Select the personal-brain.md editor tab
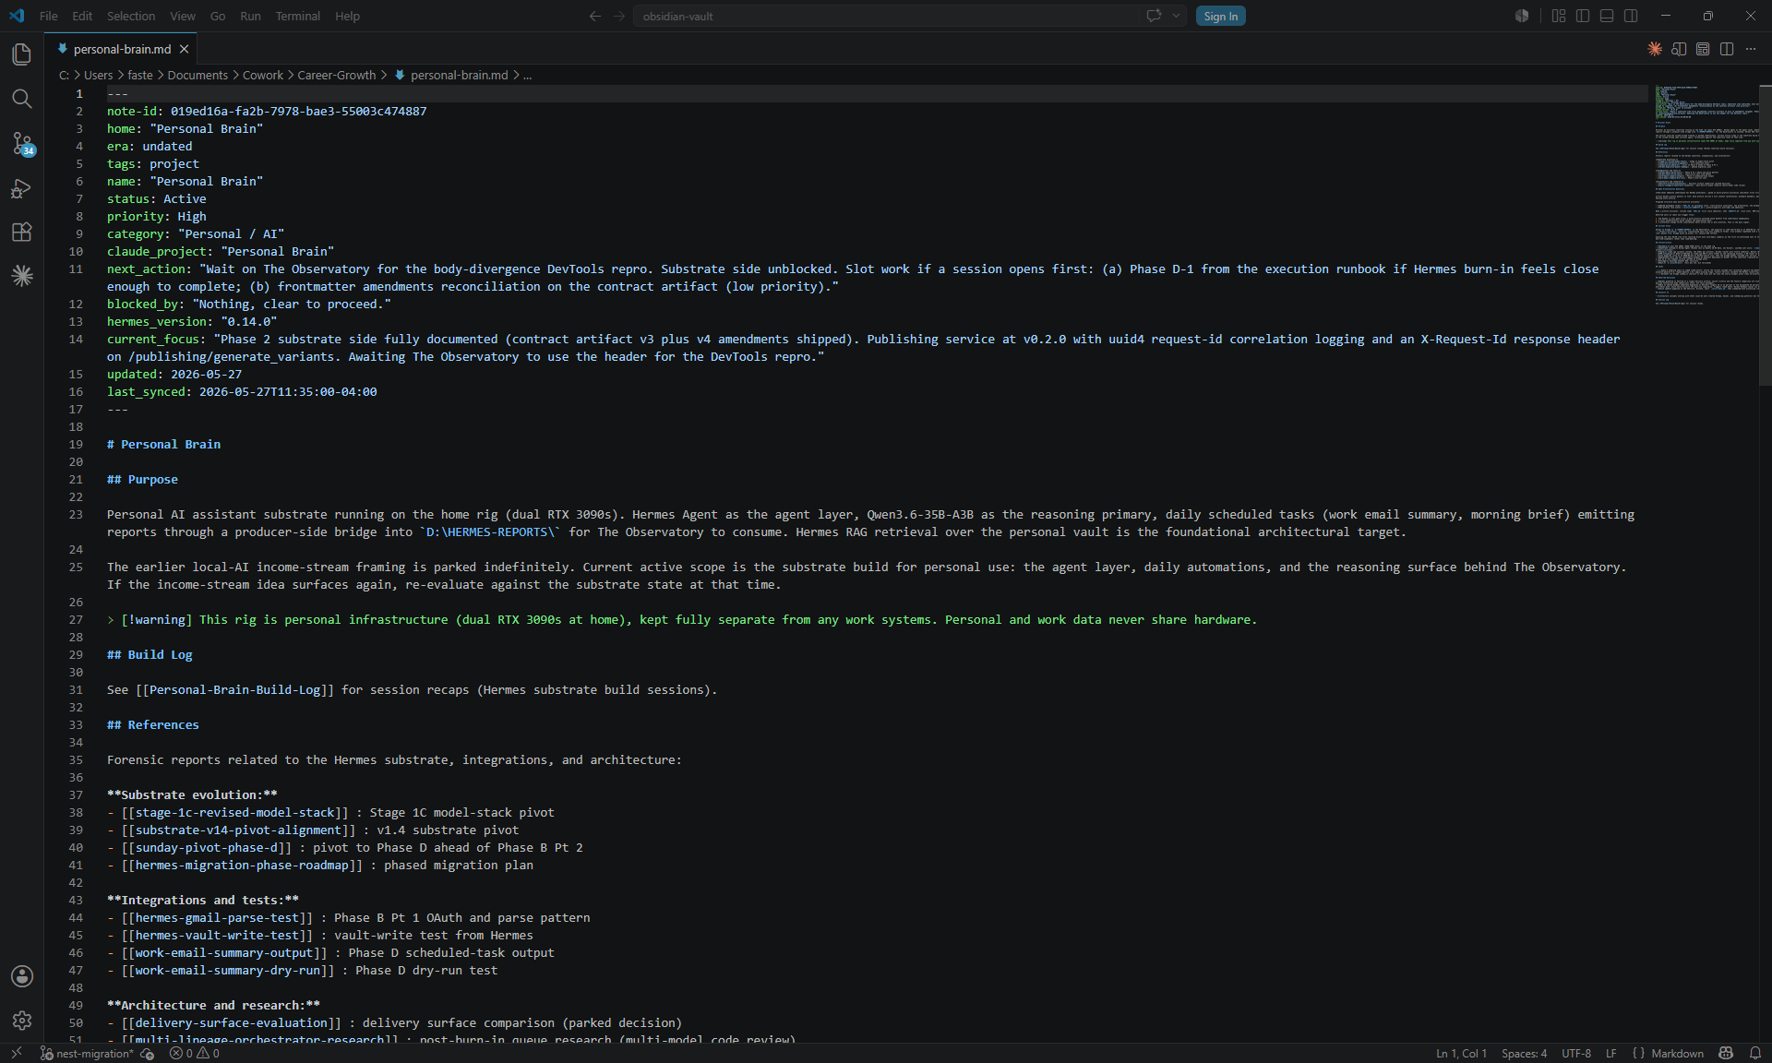This screenshot has height=1063, width=1772. (122, 49)
